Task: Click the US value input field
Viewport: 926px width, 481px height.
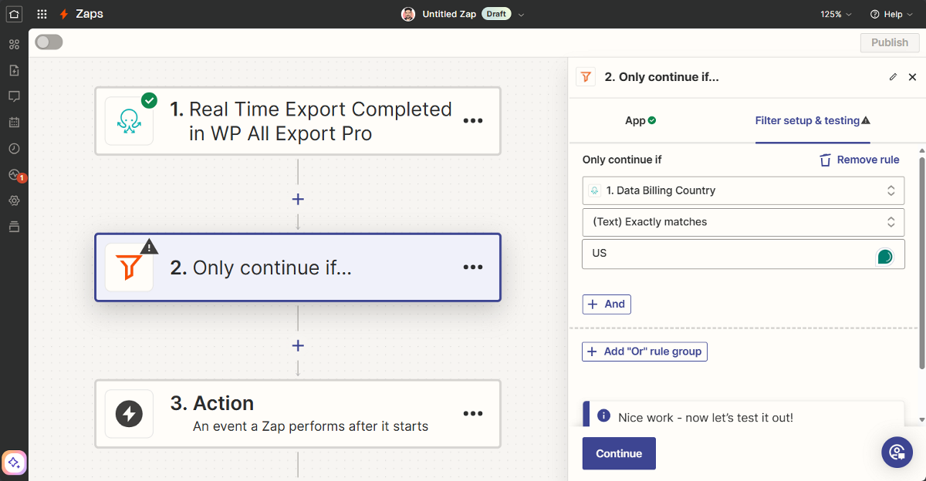Action: 725,254
